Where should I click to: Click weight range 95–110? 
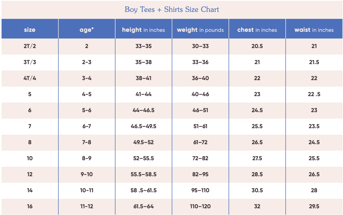click(200, 190)
